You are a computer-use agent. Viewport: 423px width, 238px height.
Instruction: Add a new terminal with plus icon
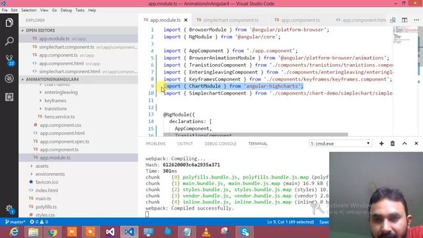[381, 143]
